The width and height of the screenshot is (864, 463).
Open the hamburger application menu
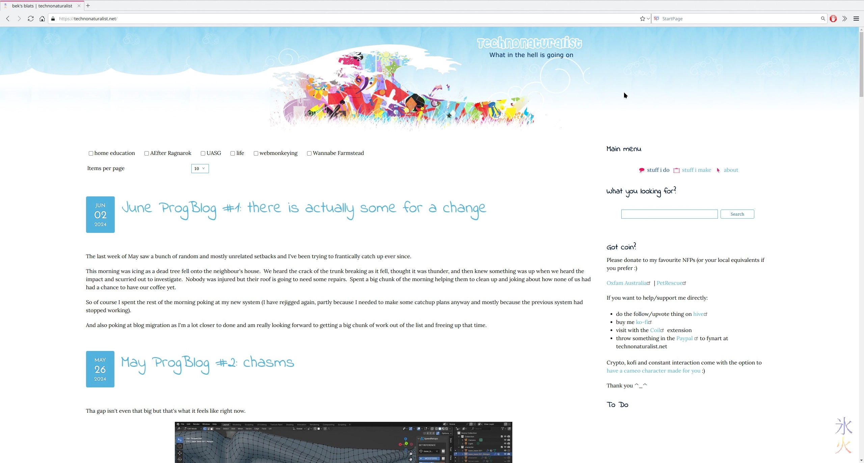coord(856,19)
